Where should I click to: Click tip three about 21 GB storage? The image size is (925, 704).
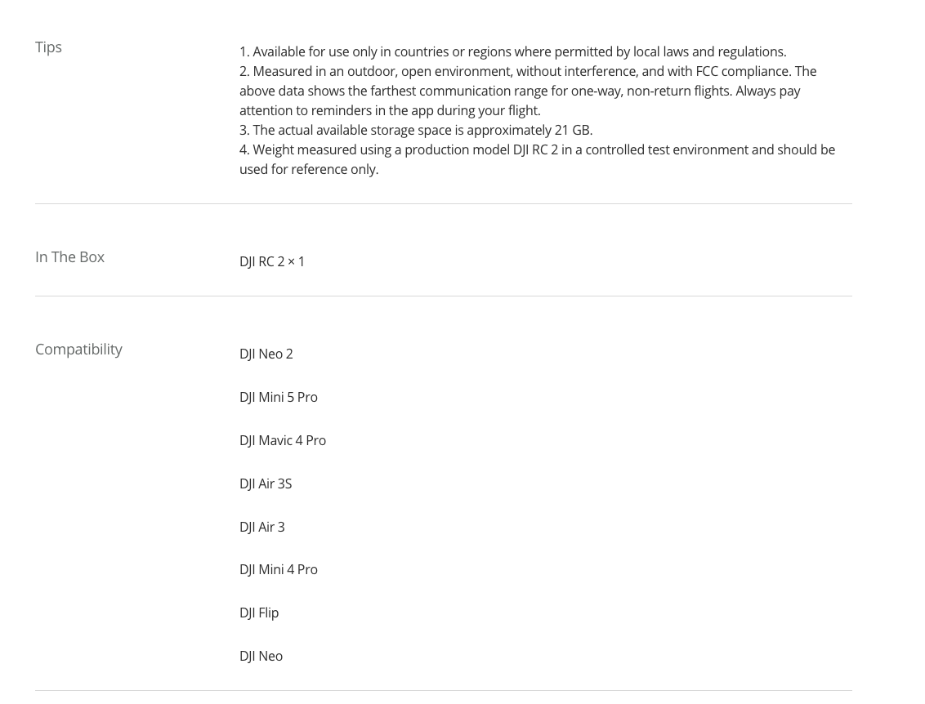click(x=416, y=130)
